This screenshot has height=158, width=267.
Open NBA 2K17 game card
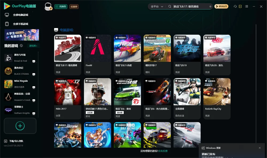pos(68,98)
